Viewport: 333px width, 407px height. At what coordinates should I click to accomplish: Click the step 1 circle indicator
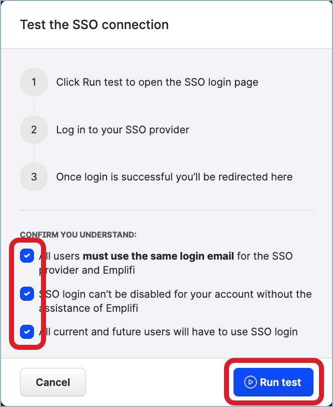point(33,82)
